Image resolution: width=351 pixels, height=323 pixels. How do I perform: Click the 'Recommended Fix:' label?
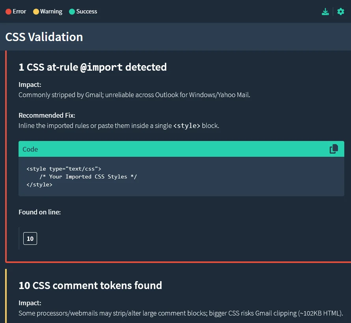[x=47, y=115]
